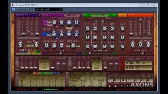
Task: Toggle LFO1 EG OFF button
Action: [x=44, y=59]
